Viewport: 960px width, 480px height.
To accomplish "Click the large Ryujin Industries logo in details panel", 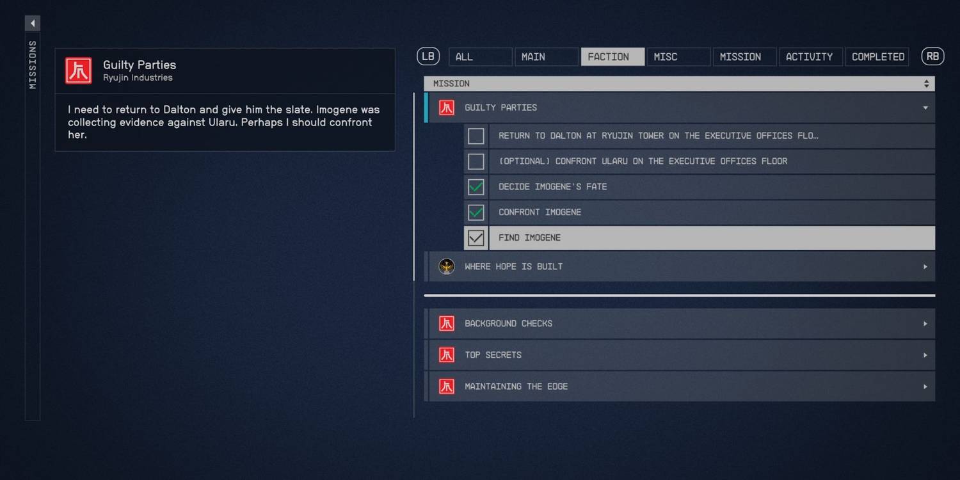I will pyautogui.click(x=79, y=70).
